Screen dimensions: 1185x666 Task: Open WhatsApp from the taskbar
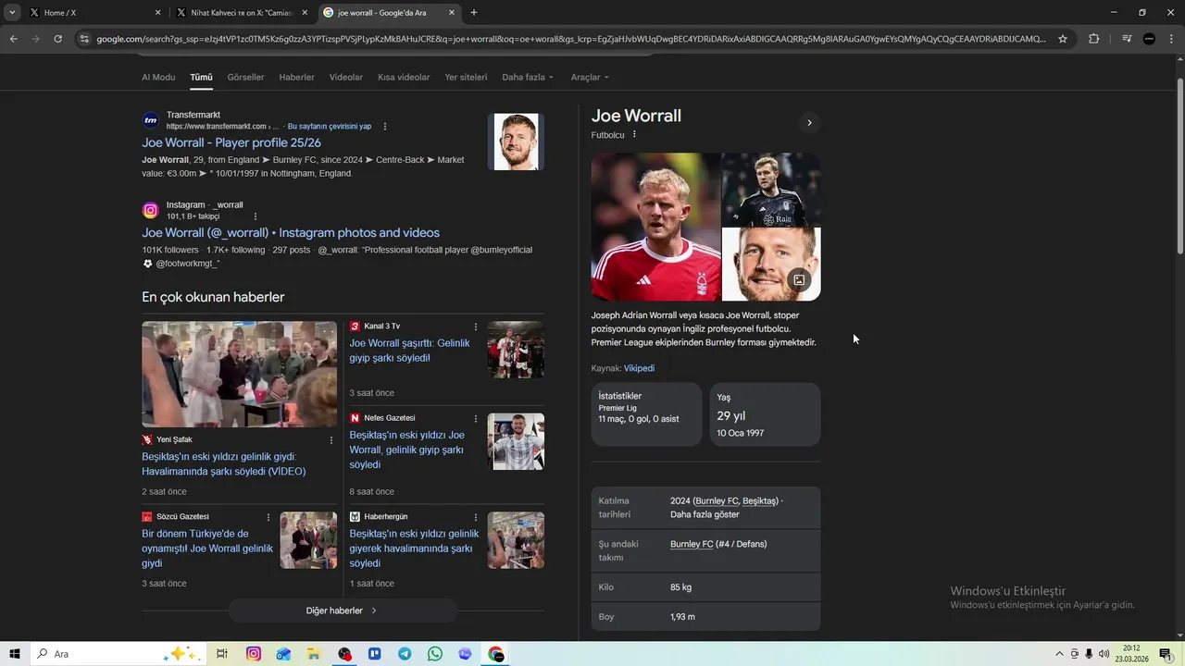pyautogui.click(x=435, y=654)
